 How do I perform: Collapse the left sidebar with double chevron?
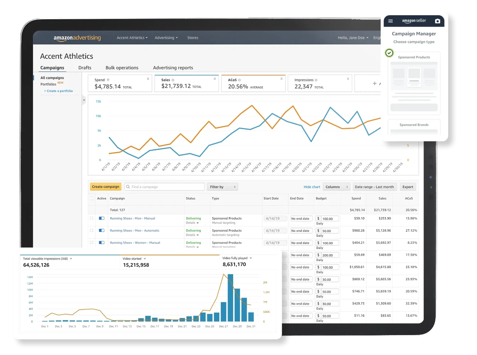point(84,100)
